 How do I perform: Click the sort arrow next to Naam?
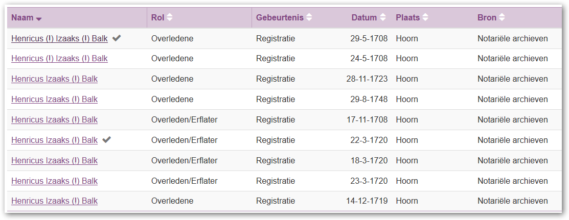[39, 19]
